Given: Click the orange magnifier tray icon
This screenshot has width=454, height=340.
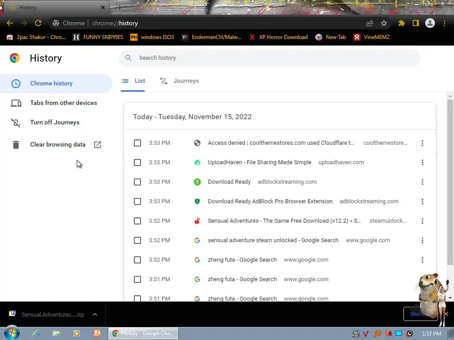Looking at the screenshot, I should [x=377, y=334].
